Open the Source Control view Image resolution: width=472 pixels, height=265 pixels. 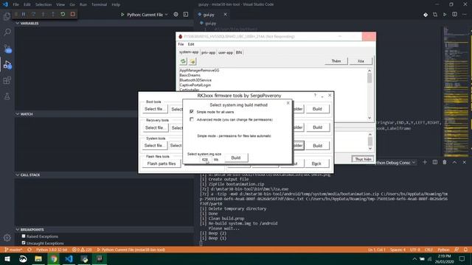[7, 49]
